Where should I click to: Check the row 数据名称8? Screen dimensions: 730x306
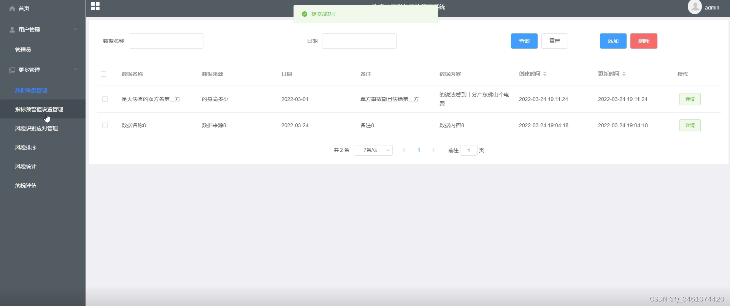click(x=105, y=125)
